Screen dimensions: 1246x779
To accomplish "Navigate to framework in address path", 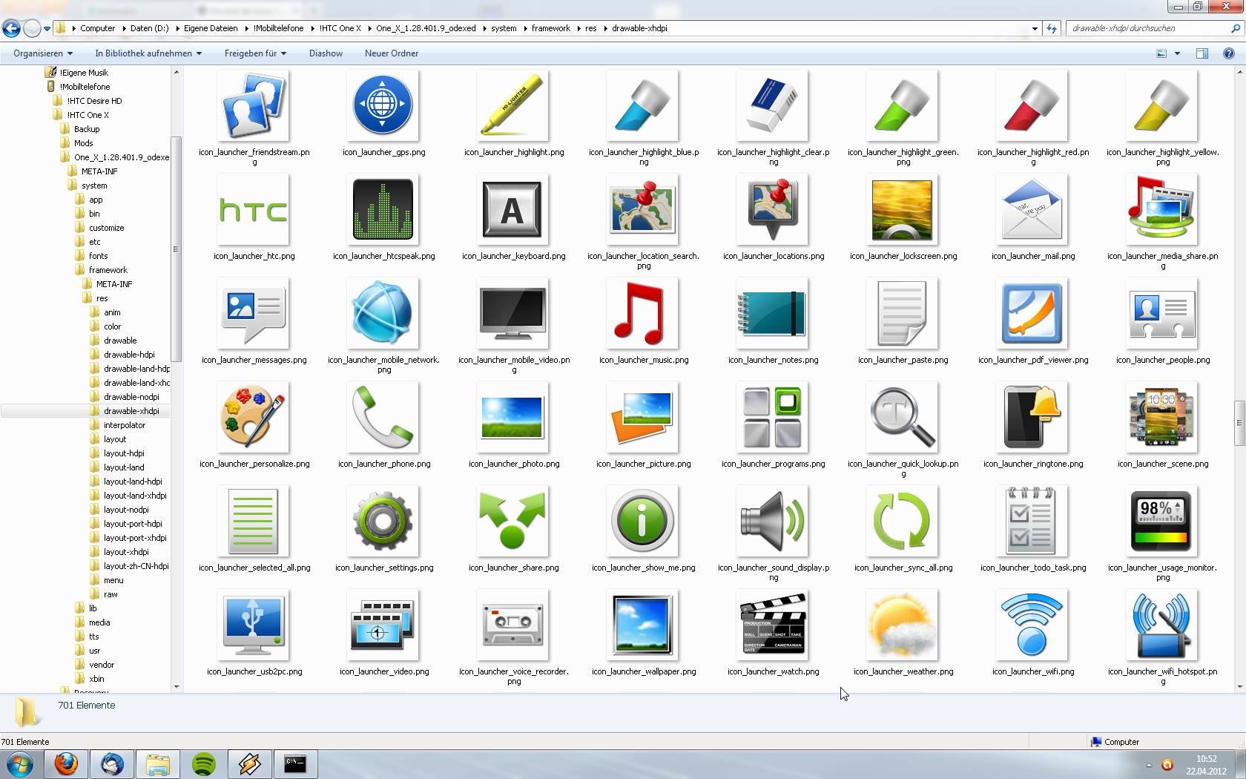I will (x=550, y=28).
